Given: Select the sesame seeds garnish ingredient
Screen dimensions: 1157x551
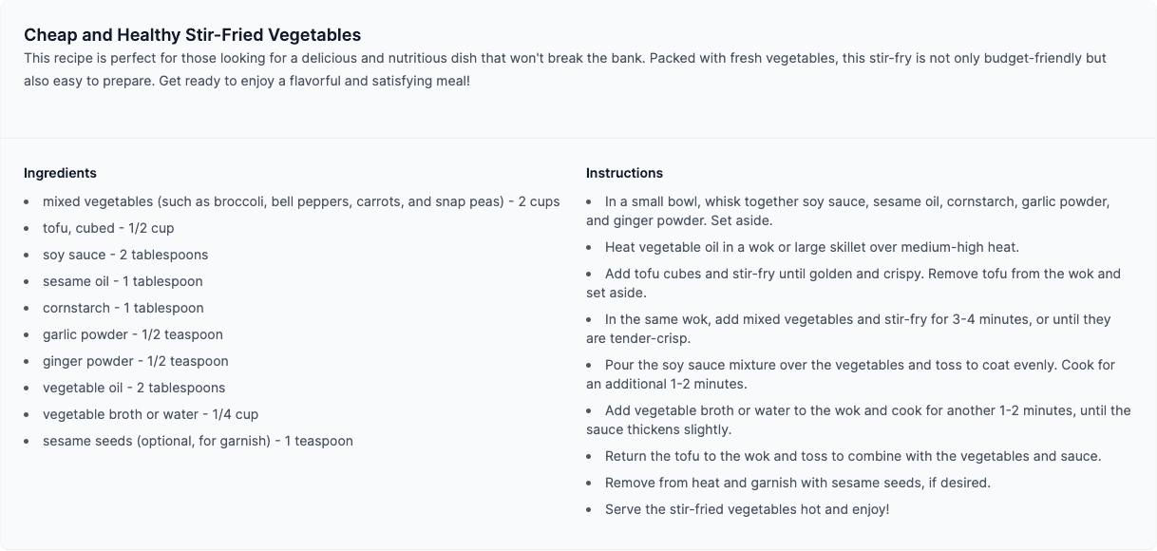Looking at the screenshot, I should pyautogui.click(x=198, y=441).
